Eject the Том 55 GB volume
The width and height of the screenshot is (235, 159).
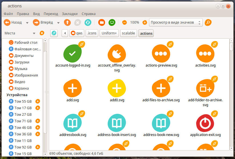click(38, 101)
